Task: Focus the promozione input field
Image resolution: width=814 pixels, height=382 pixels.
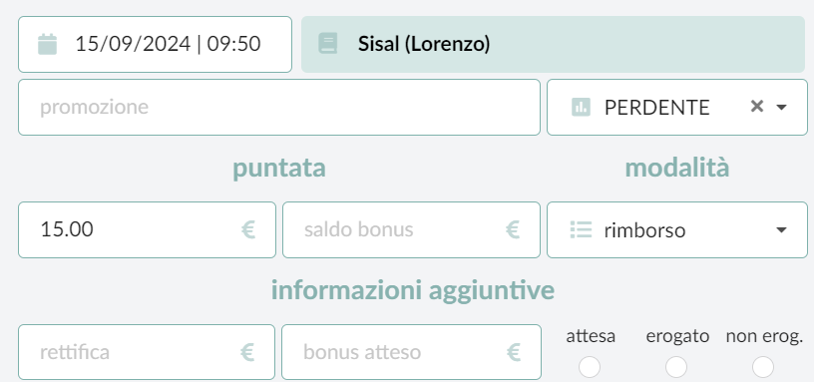Action: [x=279, y=108]
